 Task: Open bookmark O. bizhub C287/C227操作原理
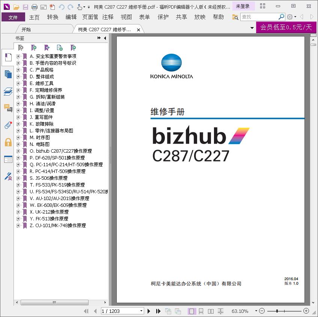61,151
